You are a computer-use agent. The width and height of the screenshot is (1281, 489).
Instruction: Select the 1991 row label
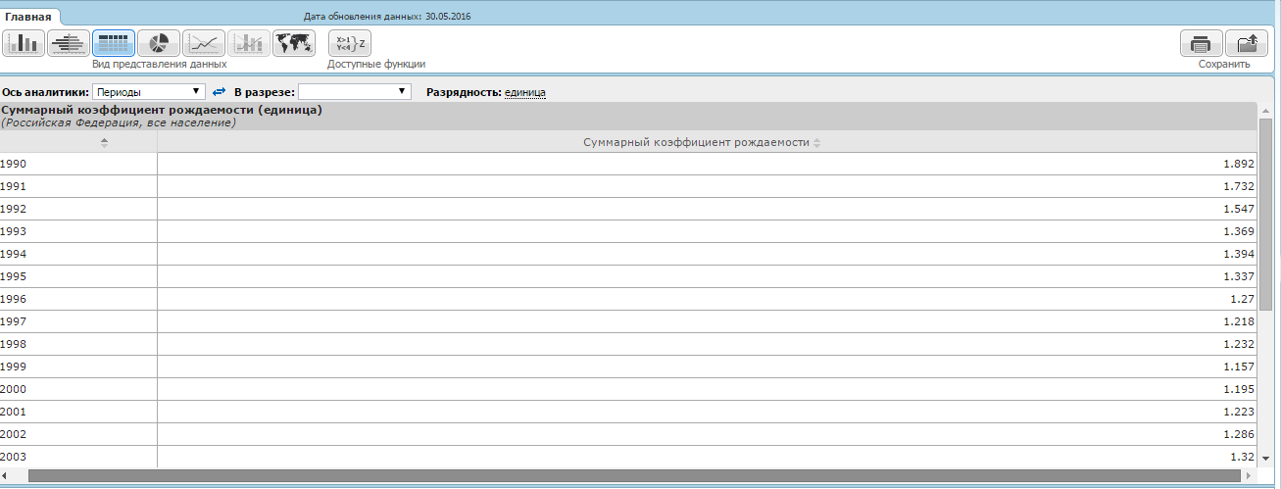(x=13, y=186)
